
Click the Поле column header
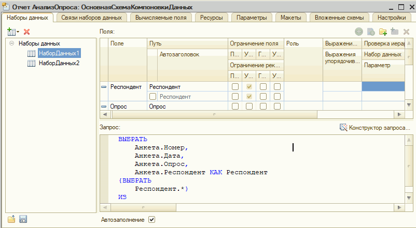[128, 60]
